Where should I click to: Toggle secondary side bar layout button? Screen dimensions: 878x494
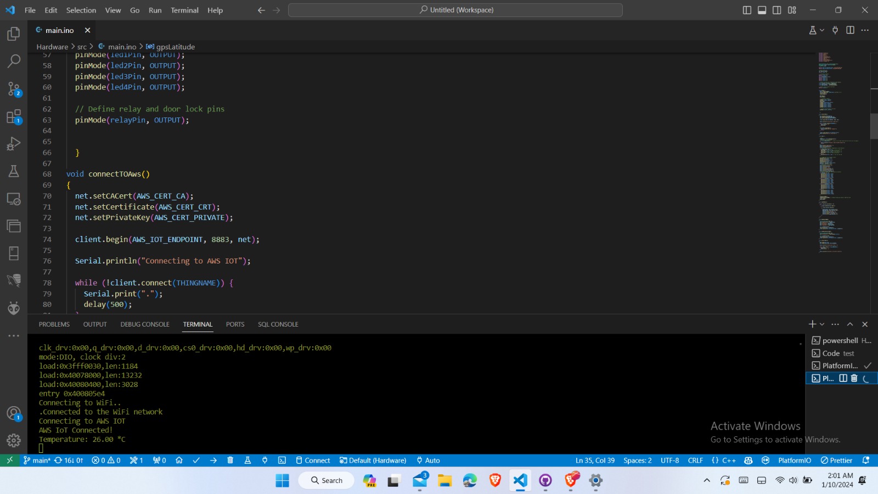[x=777, y=10]
